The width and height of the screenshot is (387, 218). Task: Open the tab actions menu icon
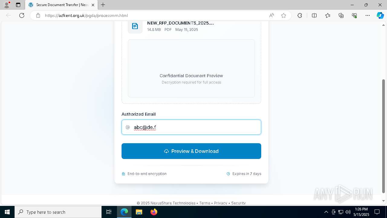click(18, 5)
